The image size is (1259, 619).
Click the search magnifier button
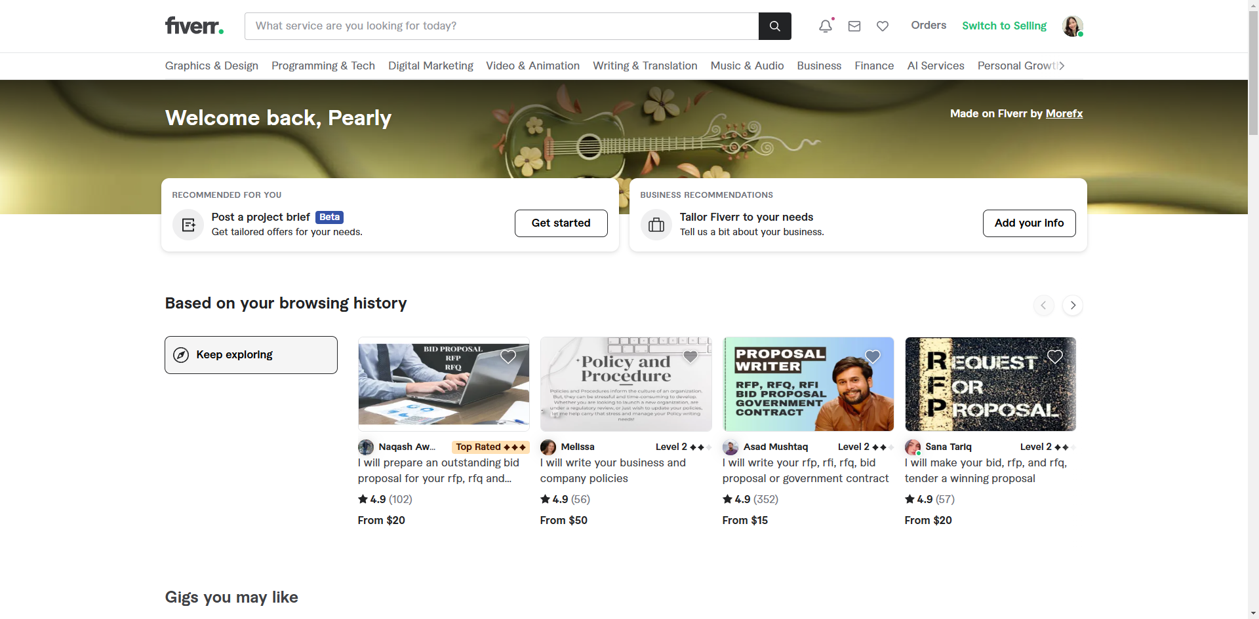(774, 26)
